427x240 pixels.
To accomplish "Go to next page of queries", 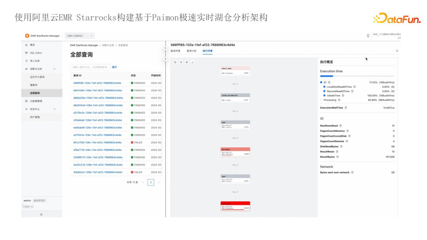I will tap(159, 182).
